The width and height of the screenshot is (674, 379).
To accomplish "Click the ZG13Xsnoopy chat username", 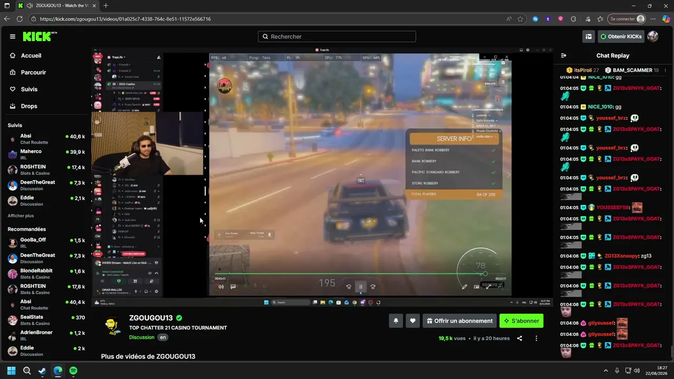I will point(620,256).
